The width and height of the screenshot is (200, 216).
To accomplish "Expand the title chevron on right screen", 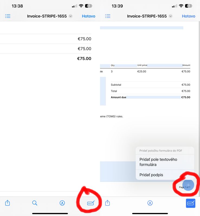I will click(170, 16).
